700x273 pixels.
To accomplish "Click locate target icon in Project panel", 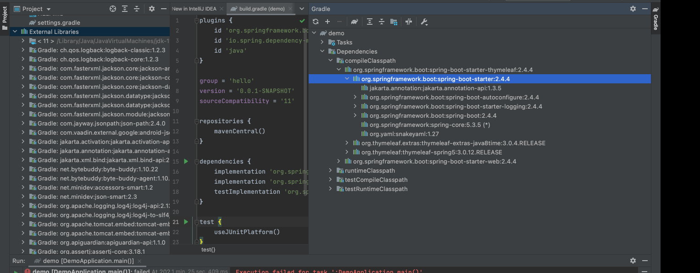I will click(113, 9).
